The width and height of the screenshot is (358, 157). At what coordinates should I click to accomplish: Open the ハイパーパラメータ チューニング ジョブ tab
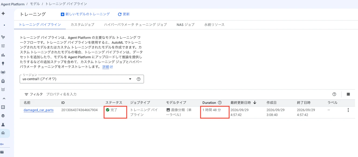[135, 25]
